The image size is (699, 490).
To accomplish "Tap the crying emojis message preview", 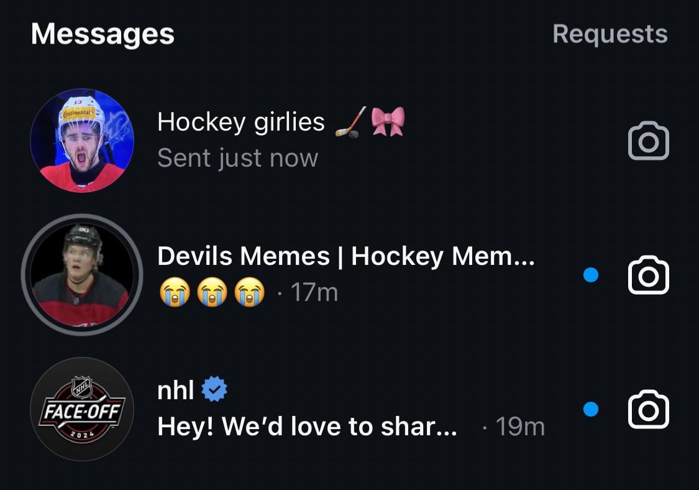I will tap(212, 292).
